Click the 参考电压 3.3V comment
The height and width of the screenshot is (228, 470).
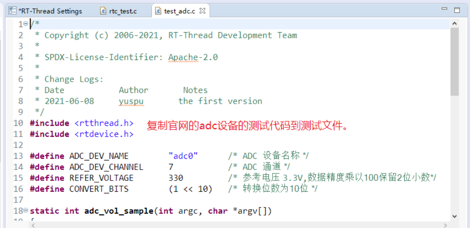332,178
